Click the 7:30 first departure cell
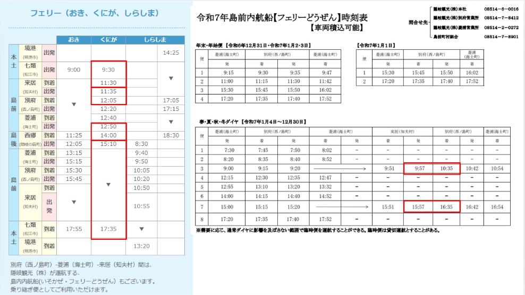The height and width of the screenshot is (295, 525). tap(230, 150)
